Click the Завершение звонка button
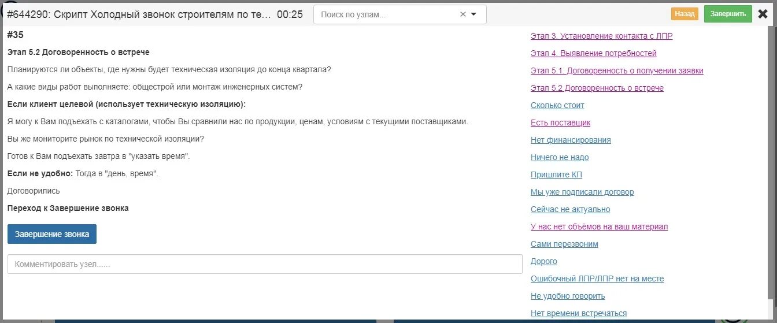The image size is (777, 323). coord(52,234)
